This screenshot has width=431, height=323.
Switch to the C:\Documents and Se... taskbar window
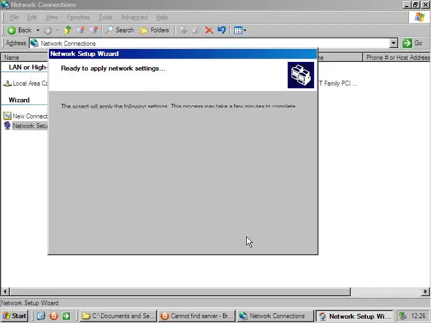click(x=118, y=316)
